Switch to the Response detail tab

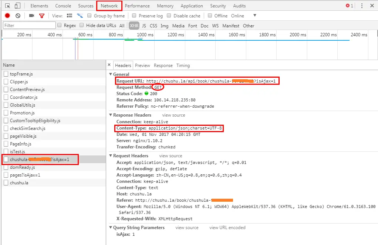click(x=163, y=66)
